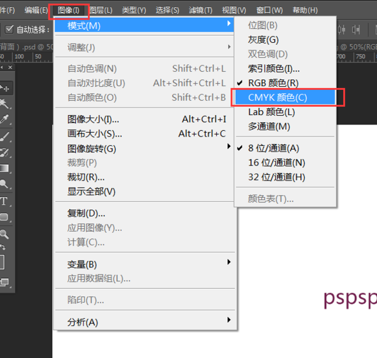Expand the 图像旋转(G) submenu

pyautogui.click(x=145, y=148)
